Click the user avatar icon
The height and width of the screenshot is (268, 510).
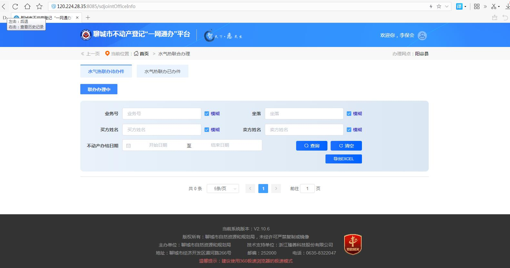click(x=422, y=35)
